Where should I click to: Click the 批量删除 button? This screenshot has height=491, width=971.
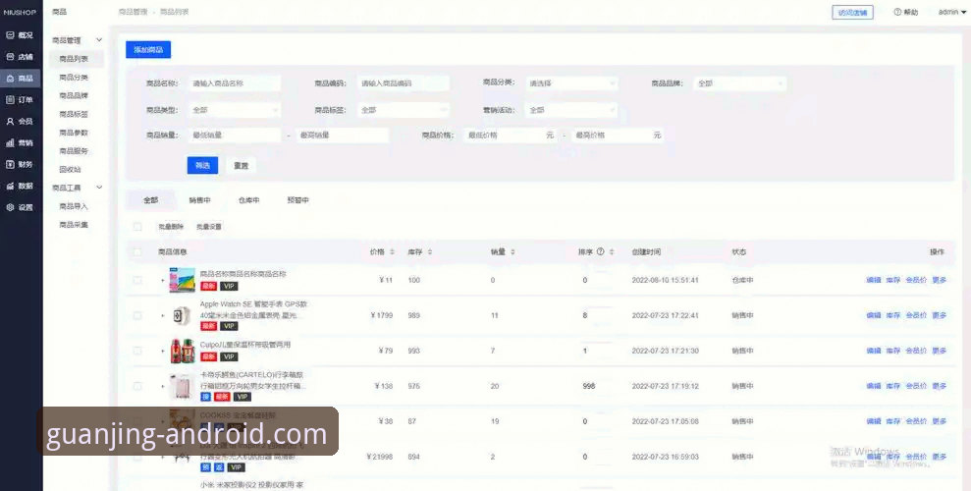(x=170, y=227)
